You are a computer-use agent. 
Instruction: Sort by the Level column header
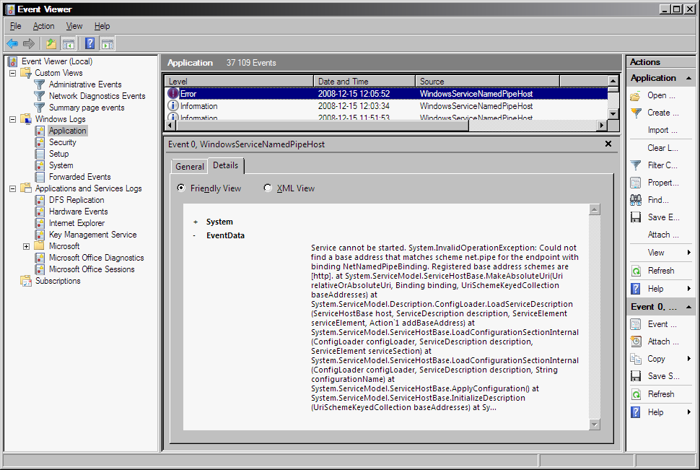pyautogui.click(x=240, y=82)
